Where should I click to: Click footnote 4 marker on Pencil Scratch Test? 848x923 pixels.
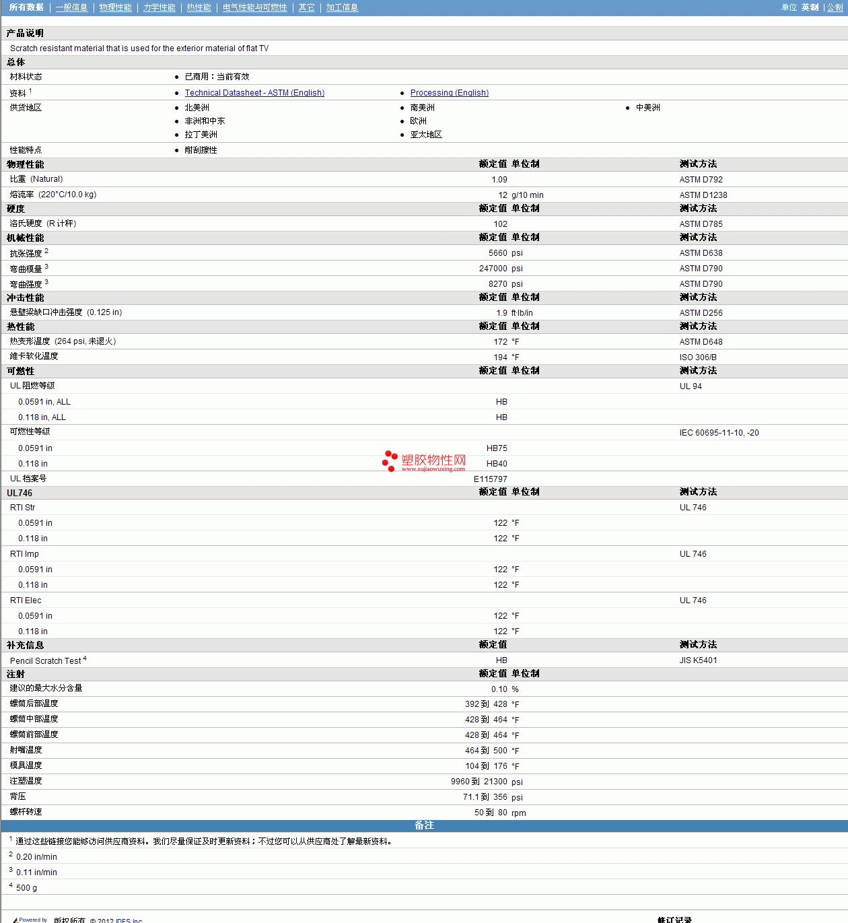[x=85, y=658]
